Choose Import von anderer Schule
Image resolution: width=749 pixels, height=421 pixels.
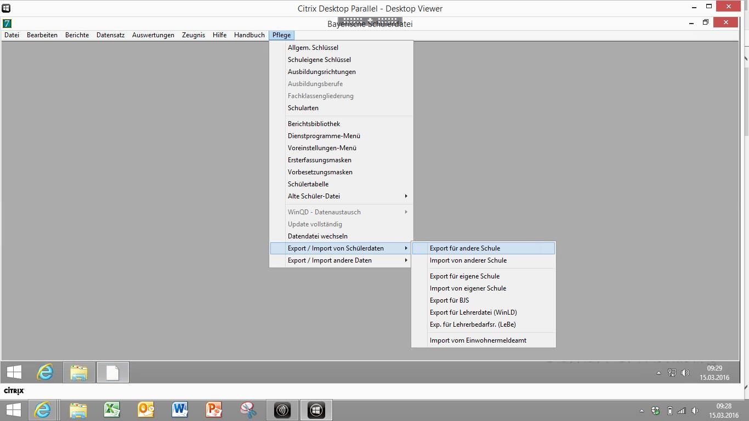click(484, 260)
